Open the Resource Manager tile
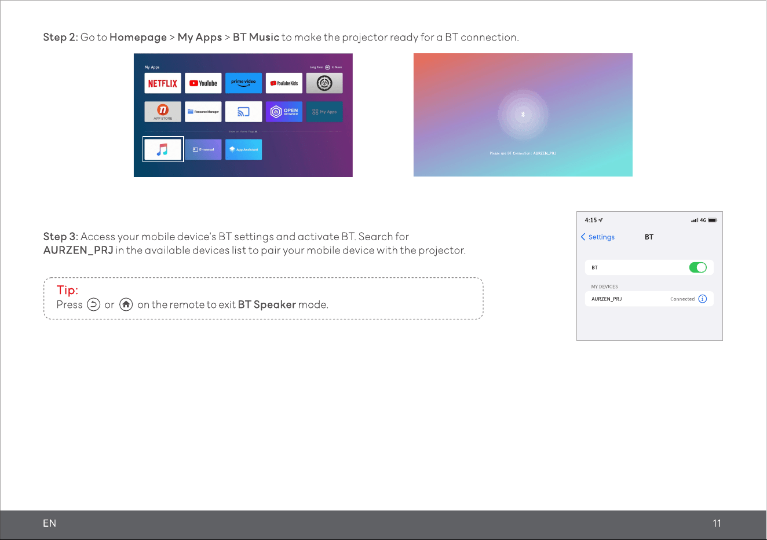The image size is (767, 540). (x=203, y=112)
